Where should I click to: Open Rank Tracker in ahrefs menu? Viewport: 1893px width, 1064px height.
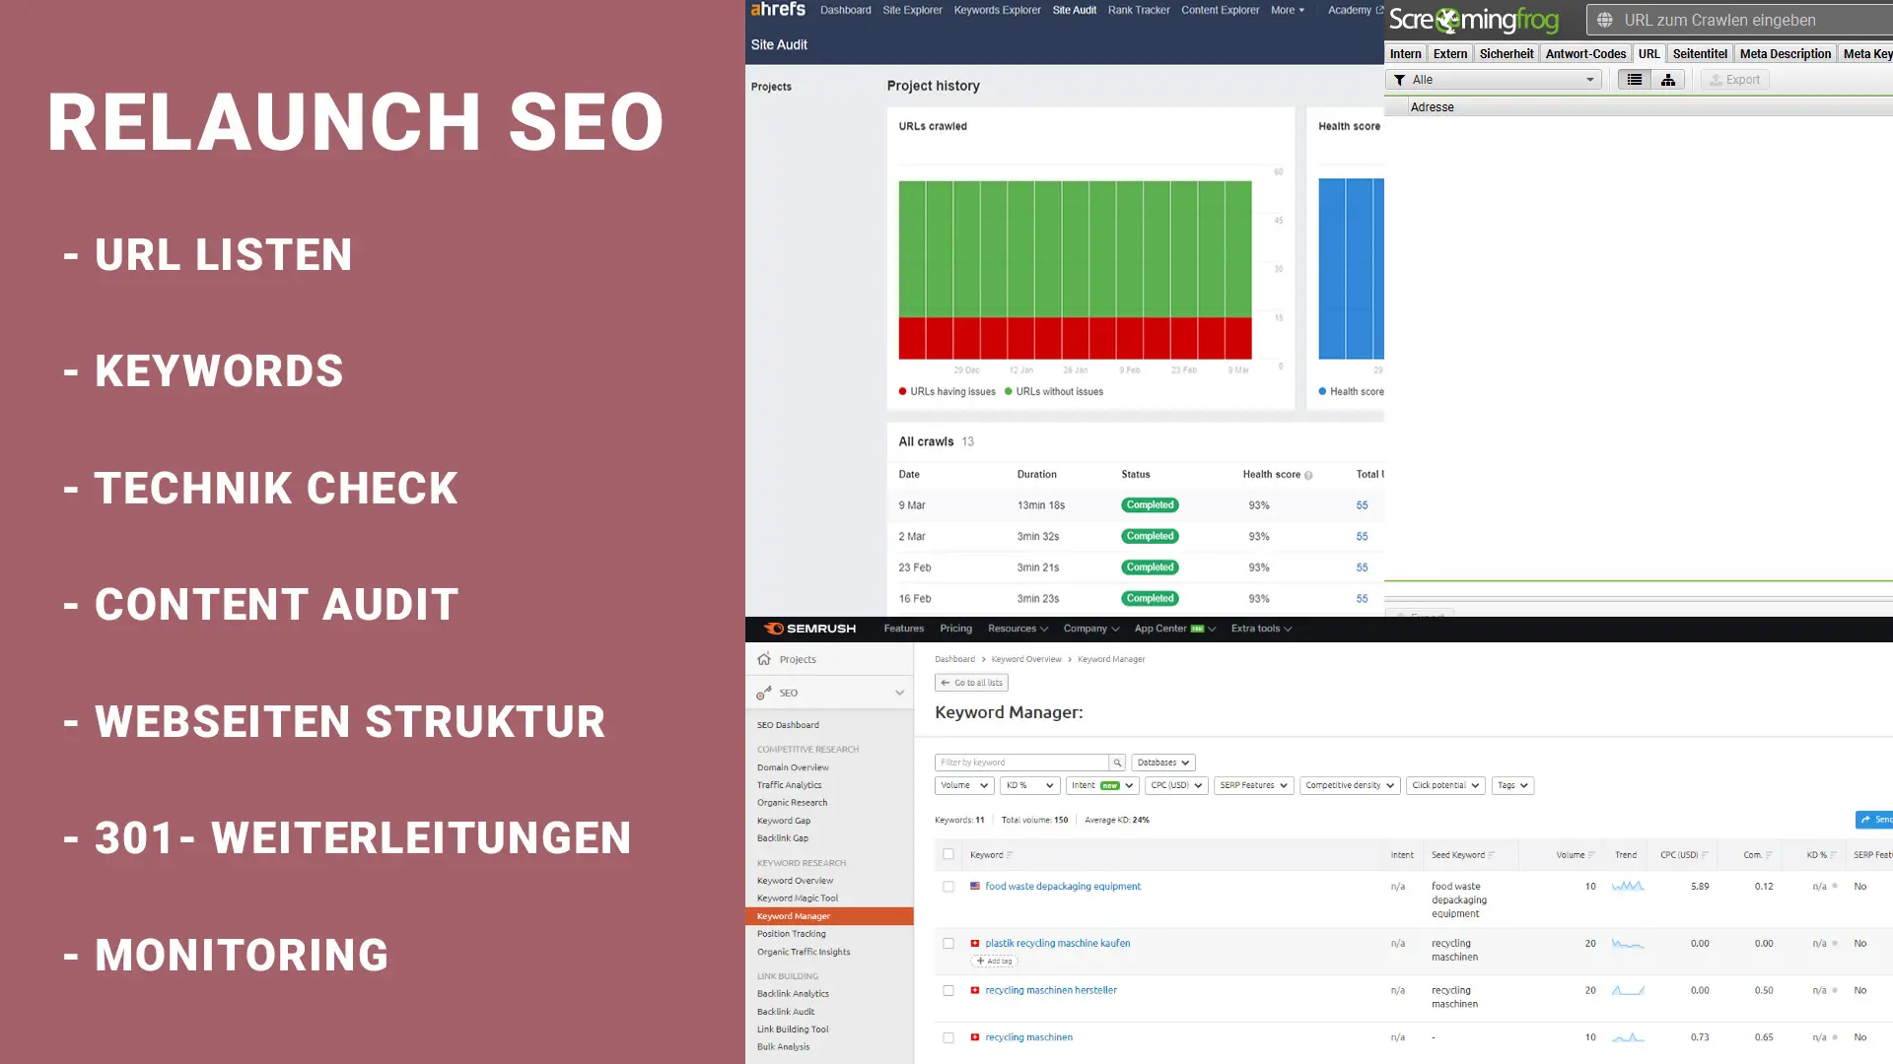point(1138,10)
